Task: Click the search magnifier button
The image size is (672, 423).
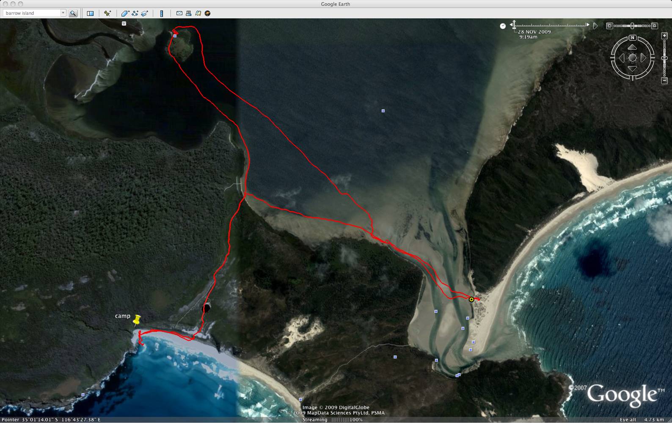Action: (x=73, y=13)
